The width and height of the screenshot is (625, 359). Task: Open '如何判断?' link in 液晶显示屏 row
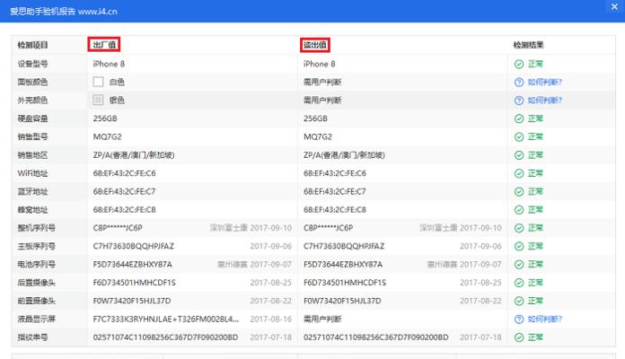(x=544, y=319)
